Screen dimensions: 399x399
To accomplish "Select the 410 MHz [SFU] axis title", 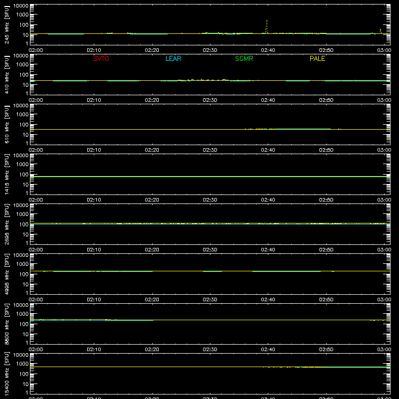I will tap(6, 75).
